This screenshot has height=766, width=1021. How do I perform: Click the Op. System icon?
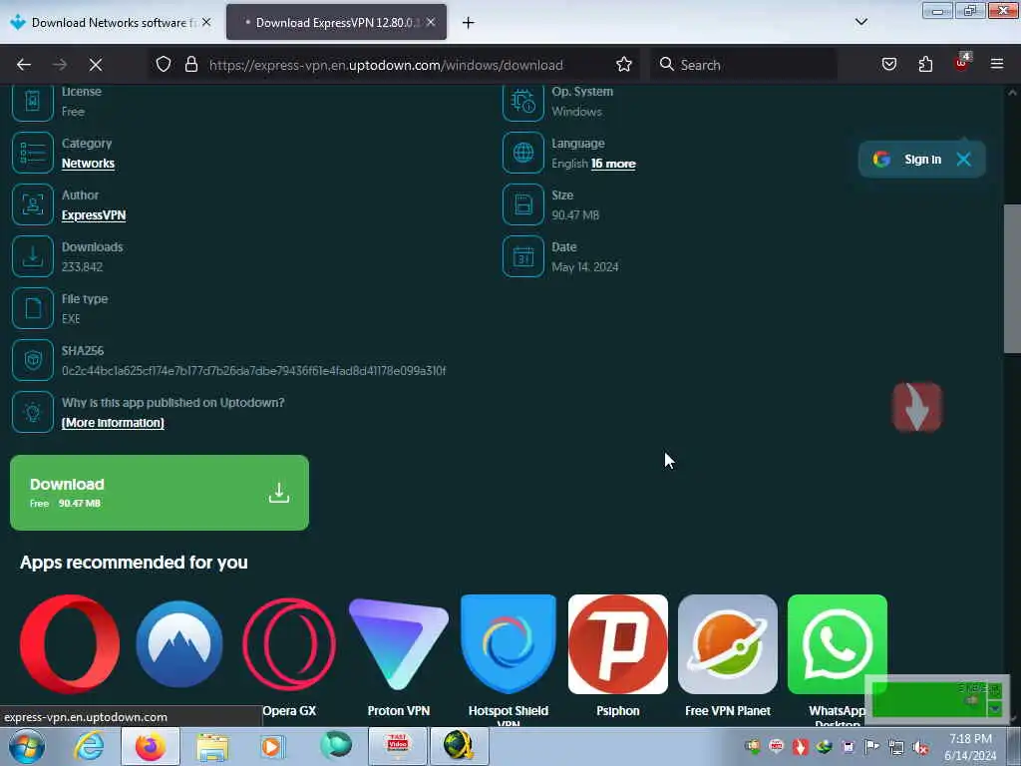tap(522, 102)
